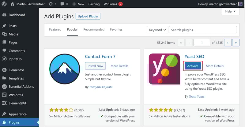Viewport: 245px width, 127px height.
Task: Go to the next results page
Action: 228,43
